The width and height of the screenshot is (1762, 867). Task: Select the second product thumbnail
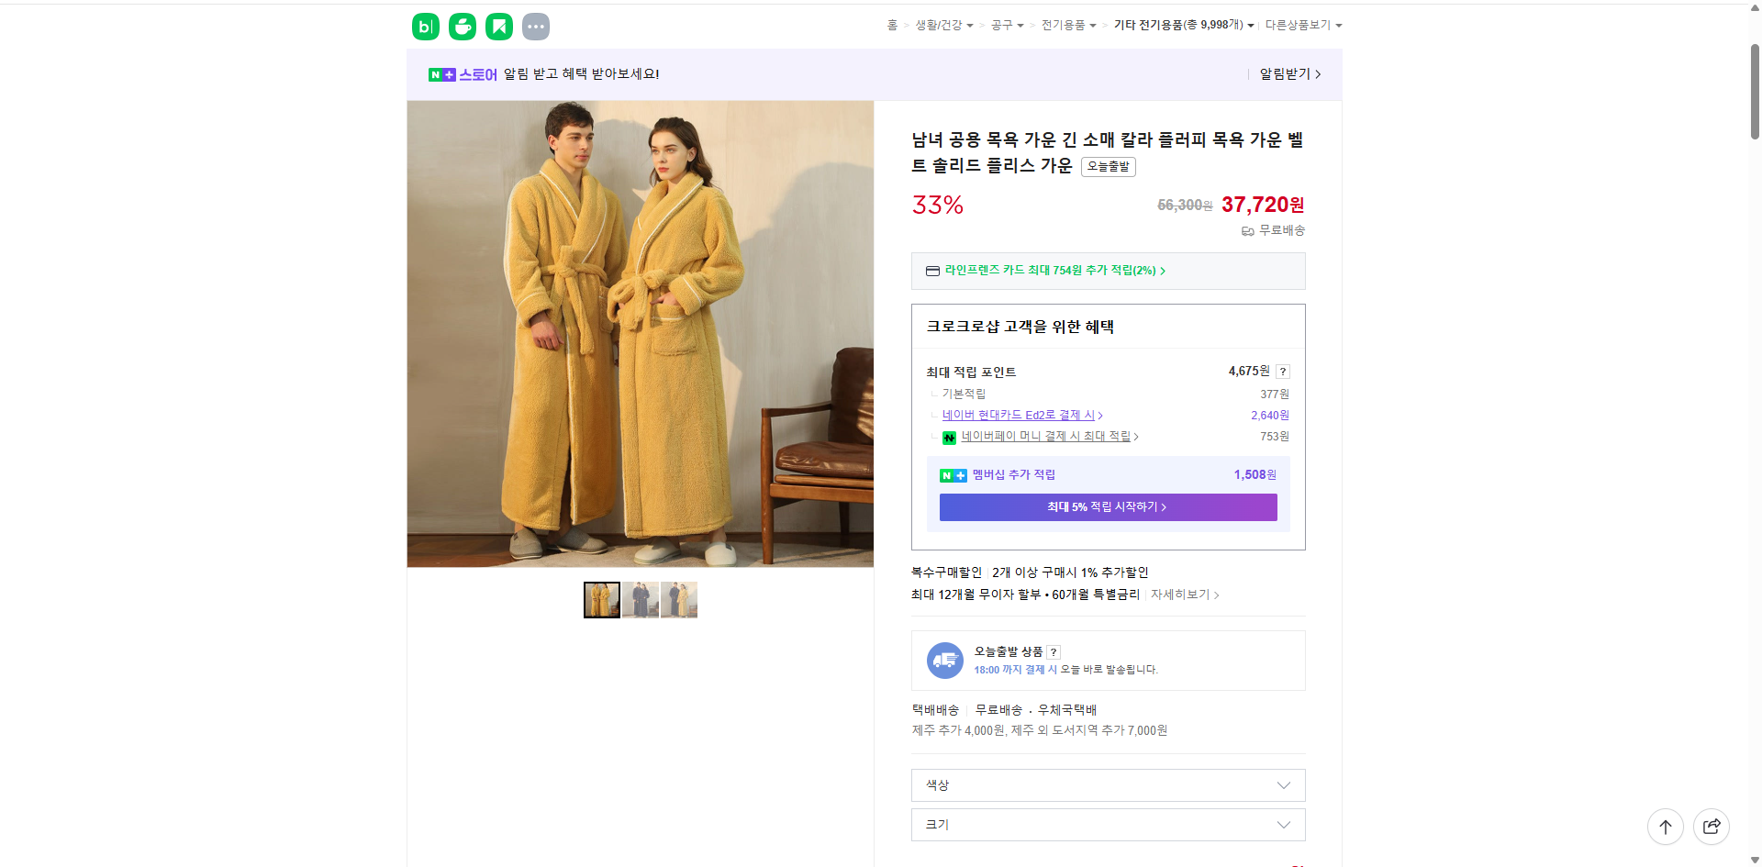point(640,599)
